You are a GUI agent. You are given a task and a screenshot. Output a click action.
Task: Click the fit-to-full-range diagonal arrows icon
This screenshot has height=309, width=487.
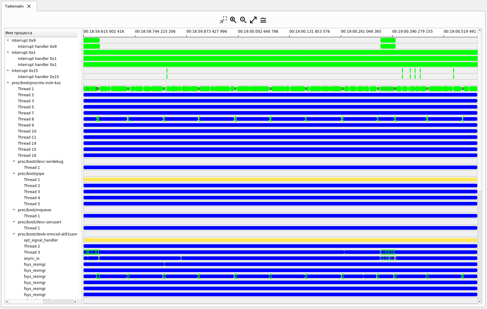253,20
